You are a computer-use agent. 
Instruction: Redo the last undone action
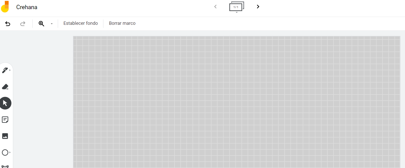click(23, 24)
